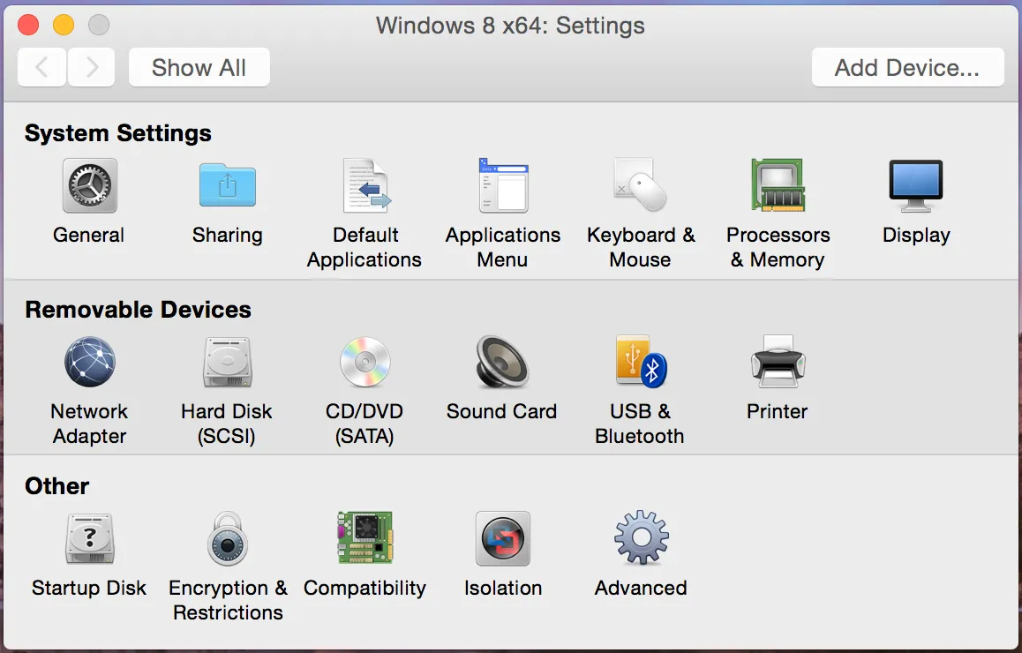The width and height of the screenshot is (1022, 653).
Task: Click the Add Device button
Action: tap(907, 67)
